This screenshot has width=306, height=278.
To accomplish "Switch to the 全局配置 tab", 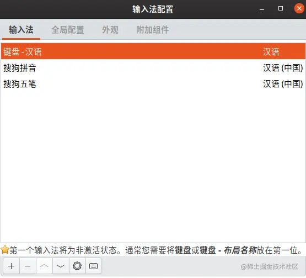I will click(x=67, y=30).
